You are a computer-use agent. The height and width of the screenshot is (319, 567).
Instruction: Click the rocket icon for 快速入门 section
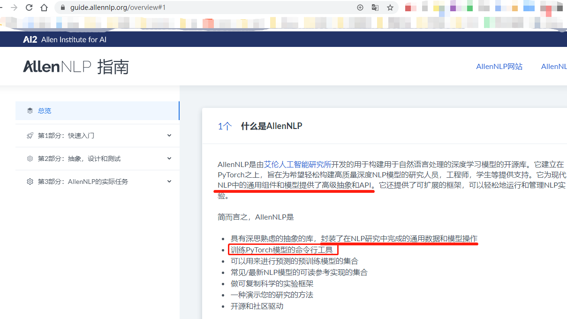[x=29, y=135]
